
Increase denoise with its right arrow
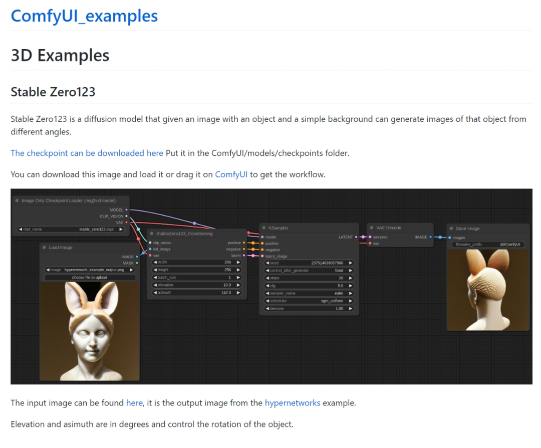[351, 309]
